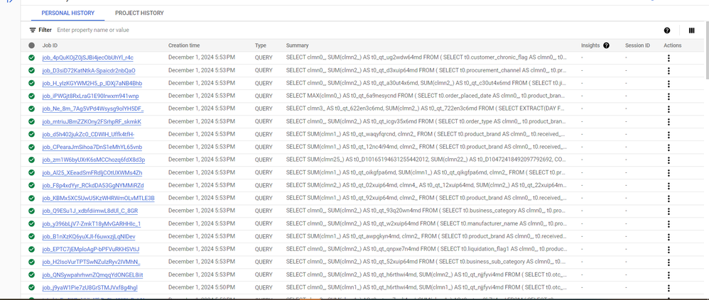
Task: Open job link job_EPTC7jEMploAgP-bPFVuRKHSVtiJ
Action: 91,249
